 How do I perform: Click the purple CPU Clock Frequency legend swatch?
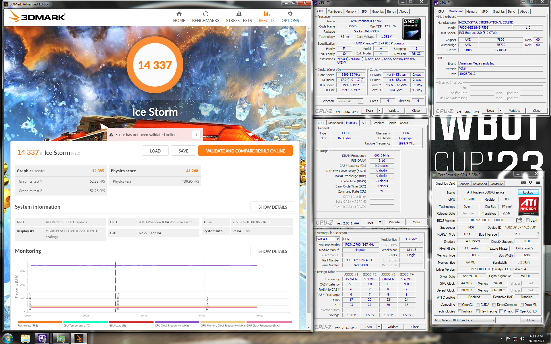coord(177,322)
